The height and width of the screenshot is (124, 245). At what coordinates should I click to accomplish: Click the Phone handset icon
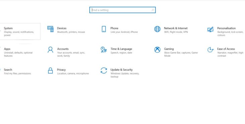click(104, 29)
